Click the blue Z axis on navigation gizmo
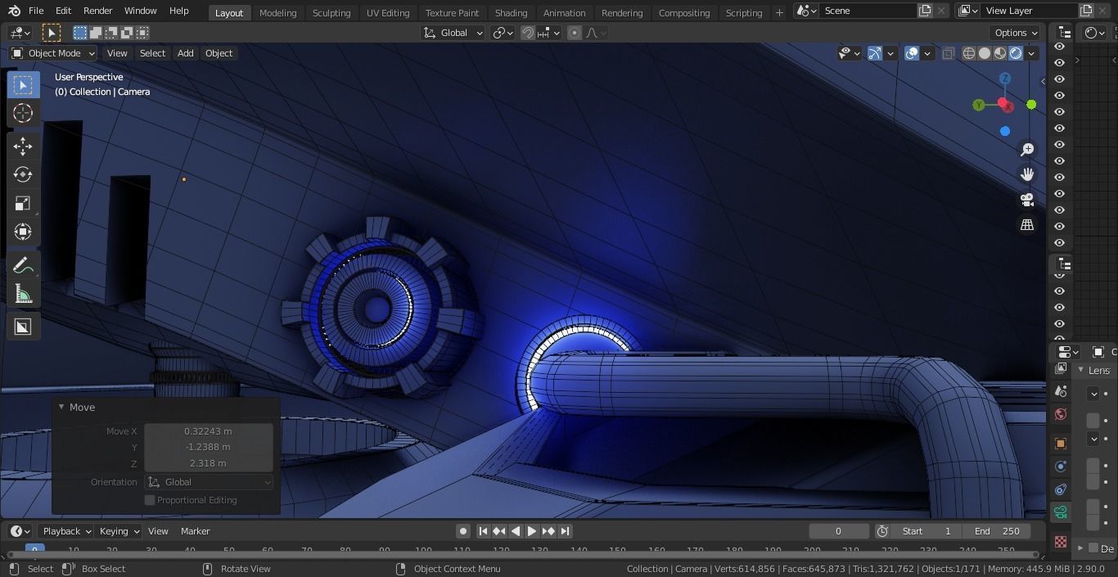The image size is (1118, 577). (1005, 79)
